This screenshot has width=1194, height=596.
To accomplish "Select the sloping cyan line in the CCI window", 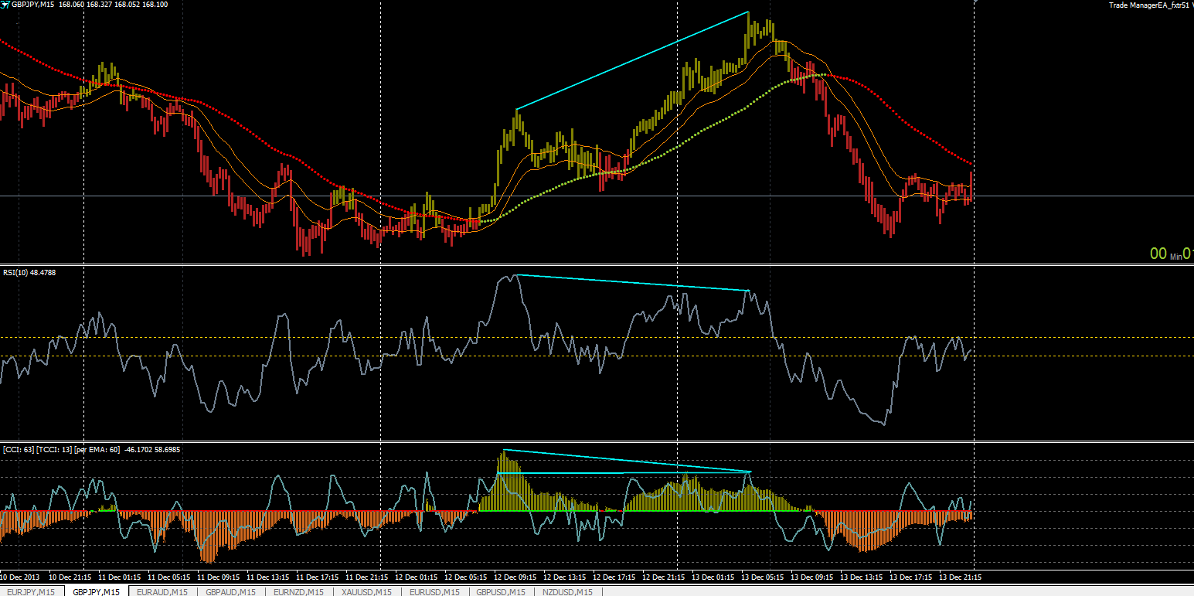I will pyautogui.click(x=627, y=461).
